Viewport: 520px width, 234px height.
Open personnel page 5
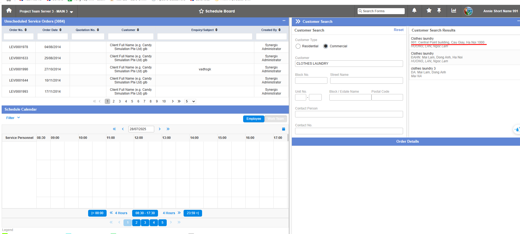pos(162,223)
